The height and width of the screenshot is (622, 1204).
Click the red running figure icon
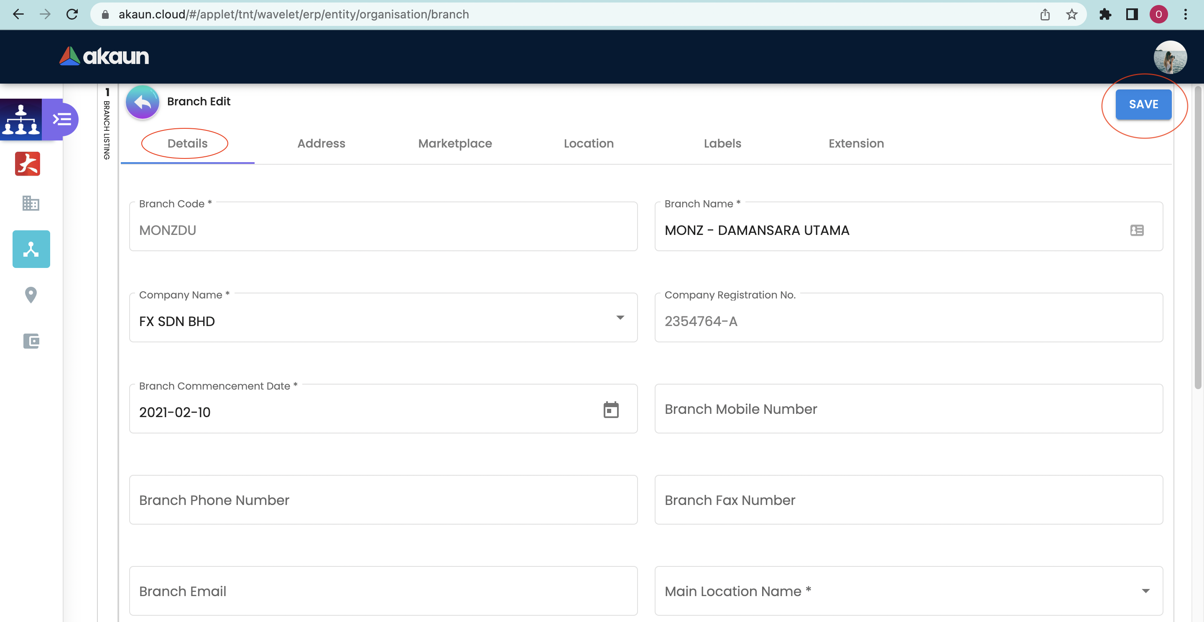[x=28, y=163]
